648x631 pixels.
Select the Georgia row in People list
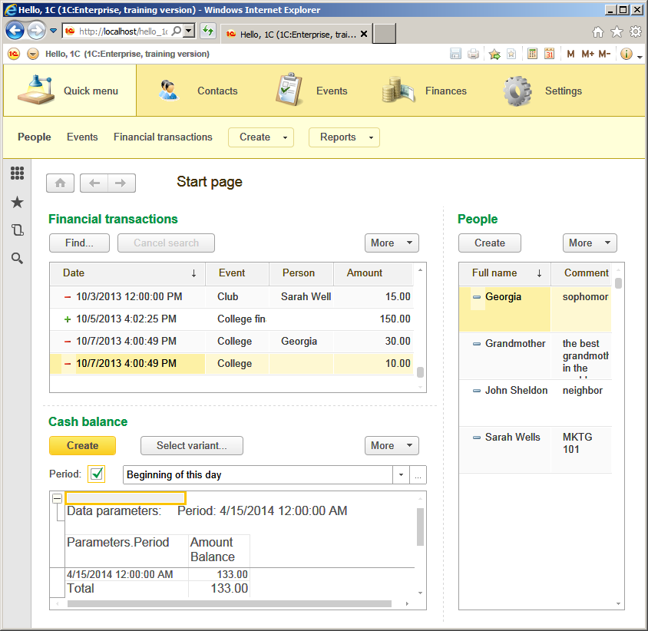pyautogui.click(x=504, y=297)
